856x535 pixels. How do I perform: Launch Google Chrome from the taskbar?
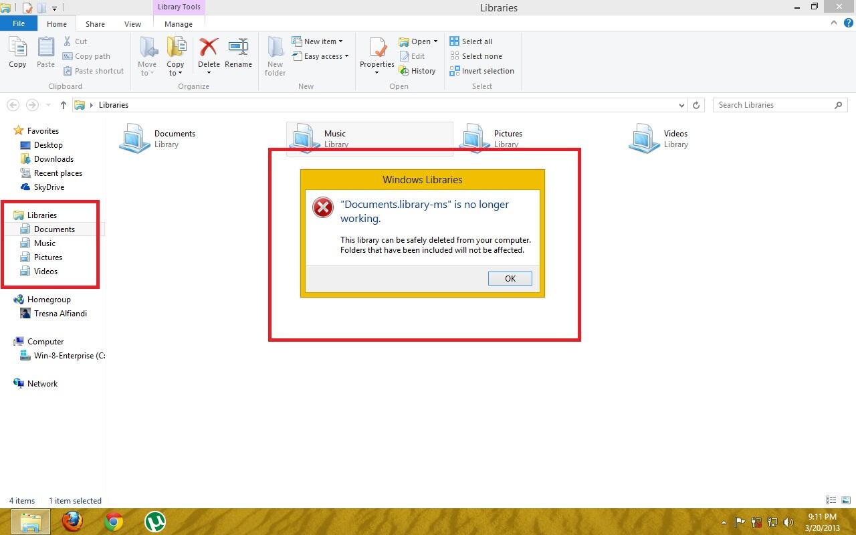tap(114, 522)
